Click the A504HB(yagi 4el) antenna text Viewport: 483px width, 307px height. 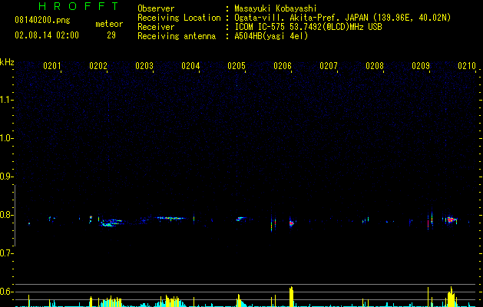tap(271, 36)
